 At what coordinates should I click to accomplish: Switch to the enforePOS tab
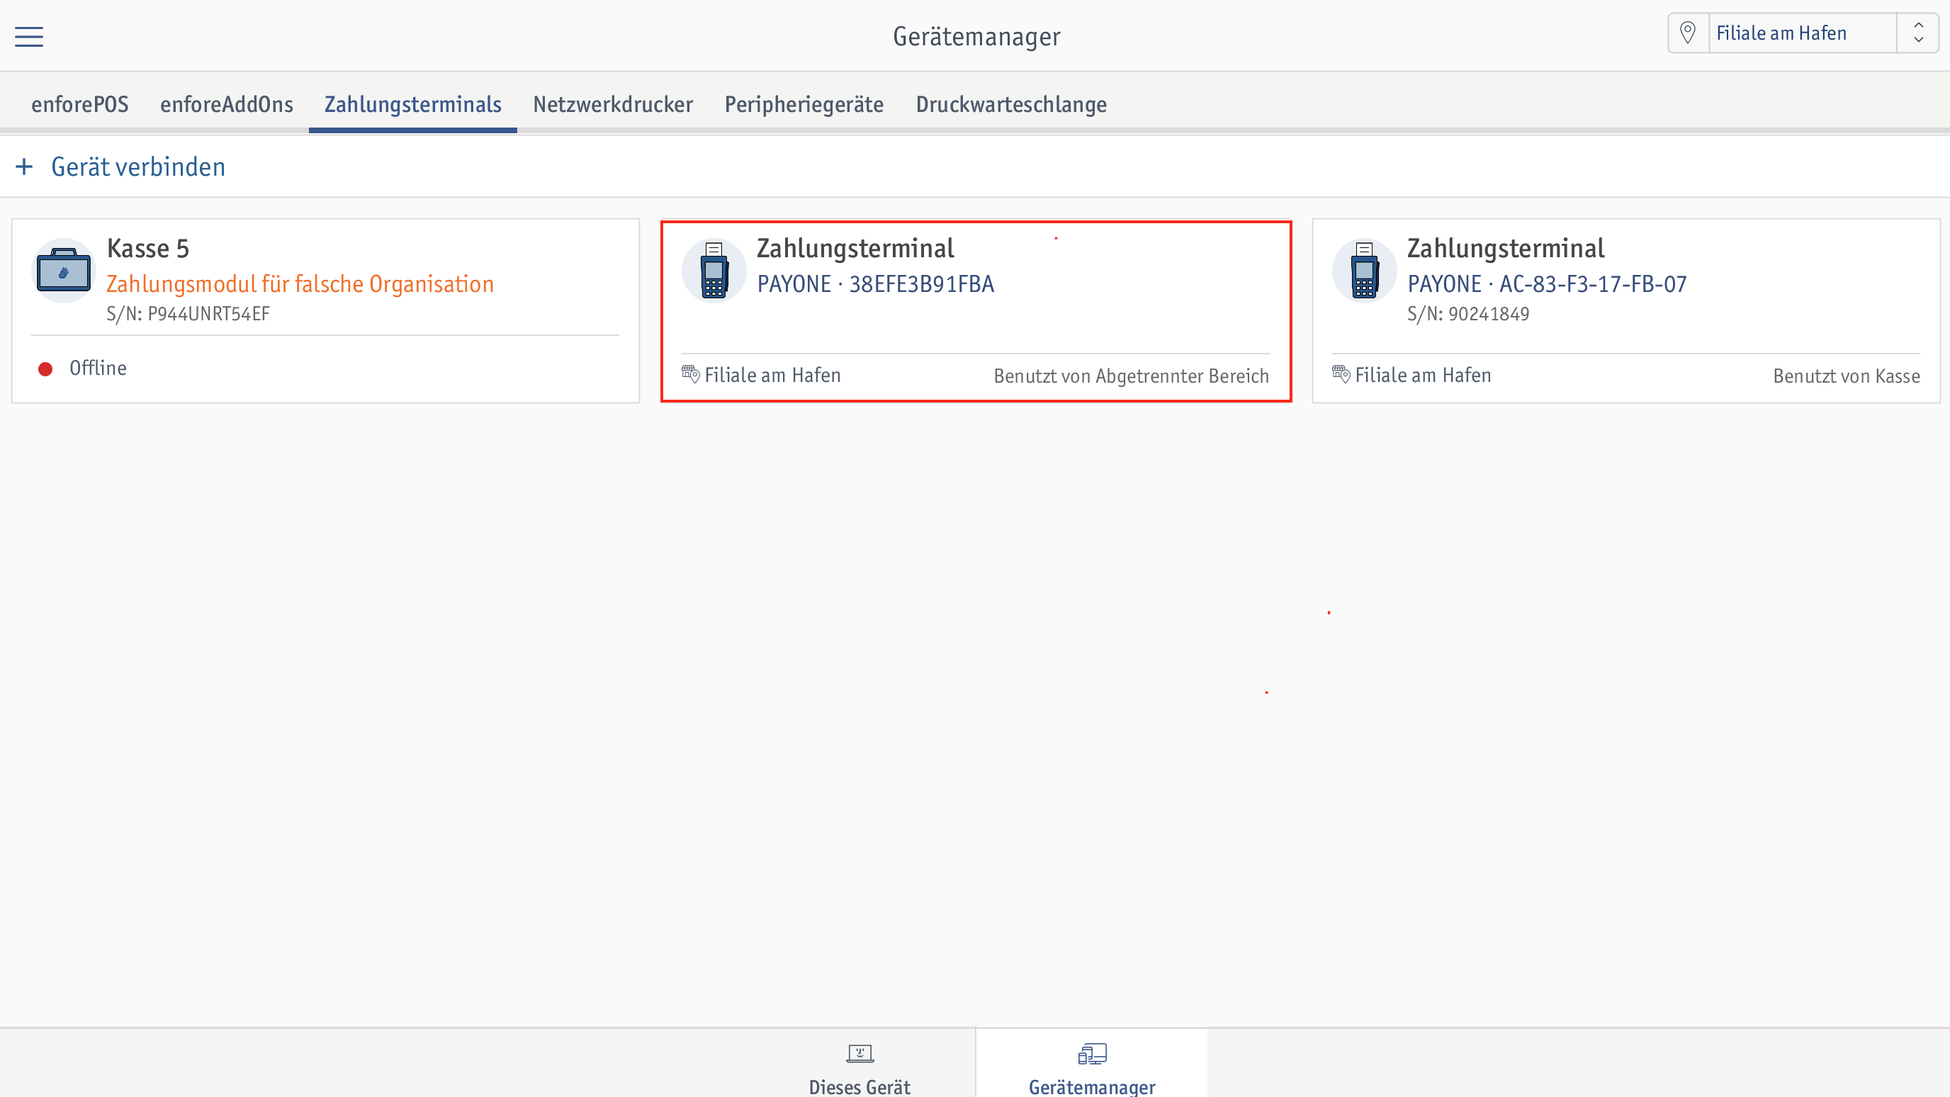coord(79,103)
